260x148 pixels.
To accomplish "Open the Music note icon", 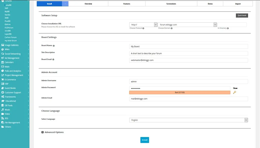I will (x=3, y=110).
